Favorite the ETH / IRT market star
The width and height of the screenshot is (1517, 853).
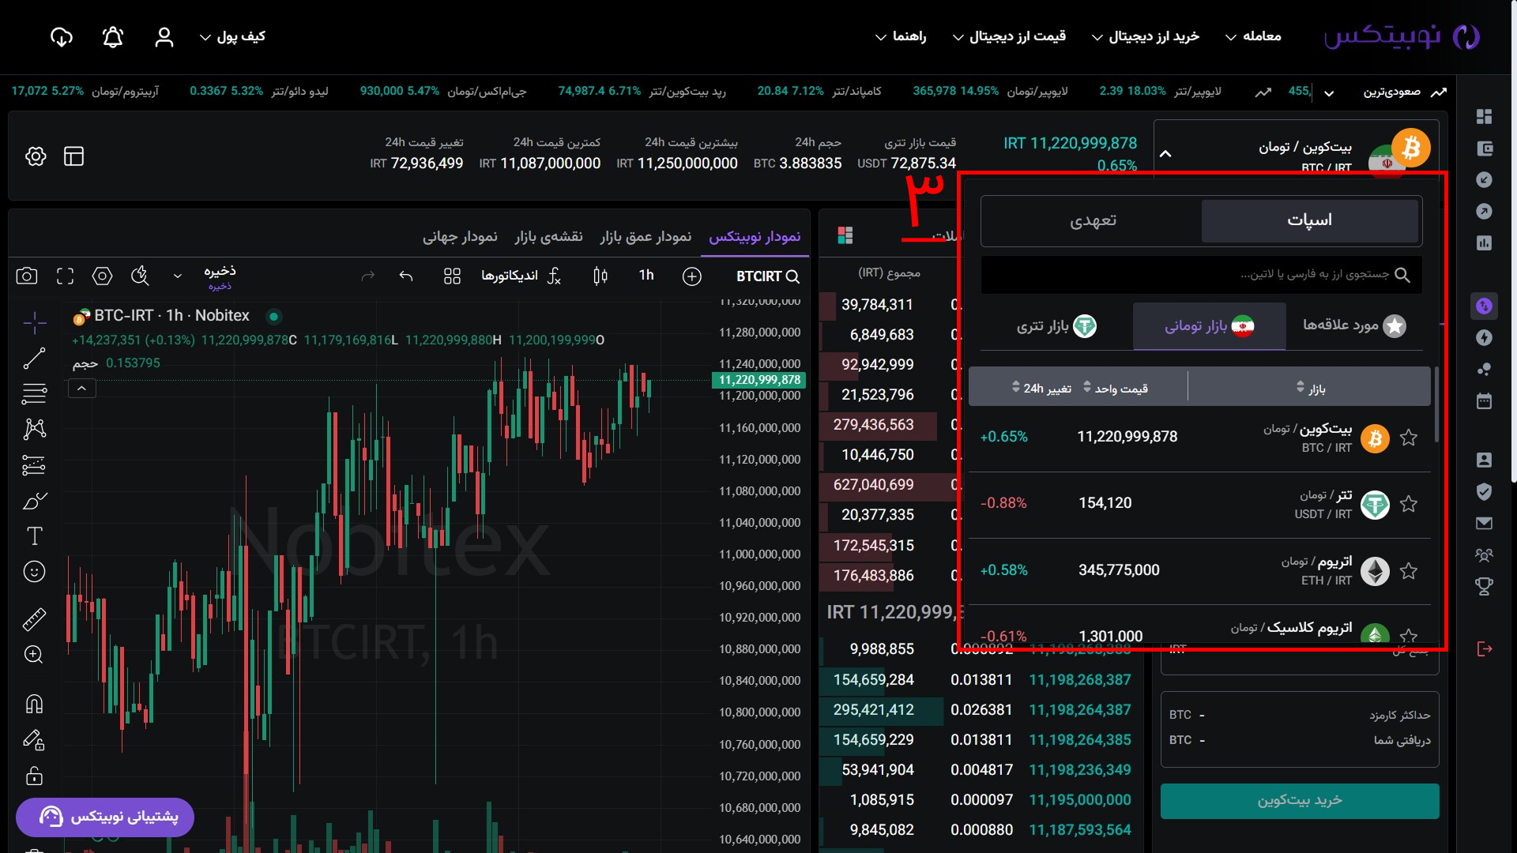coord(1409,571)
